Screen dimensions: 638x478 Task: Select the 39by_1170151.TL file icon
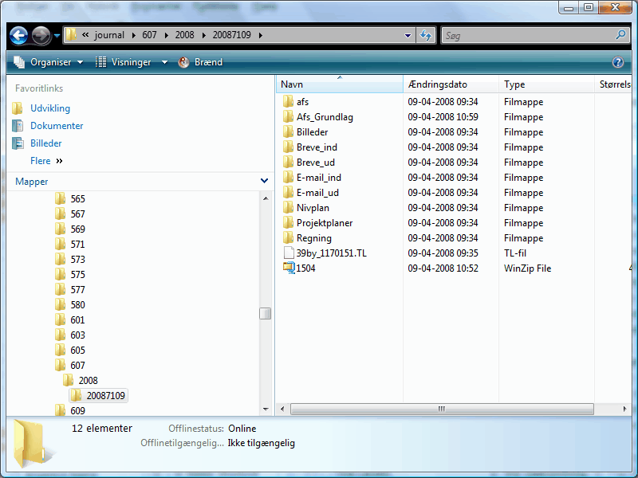pos(289,253)
